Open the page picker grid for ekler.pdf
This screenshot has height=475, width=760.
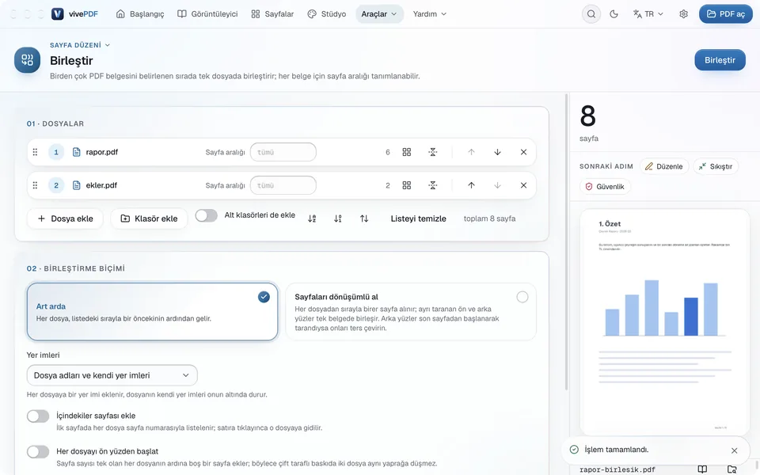pyautogui.click(x=407, y=185)
